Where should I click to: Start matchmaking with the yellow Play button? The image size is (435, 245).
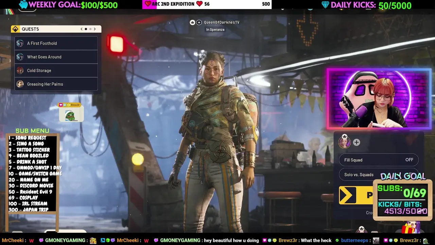pos(356,195)
